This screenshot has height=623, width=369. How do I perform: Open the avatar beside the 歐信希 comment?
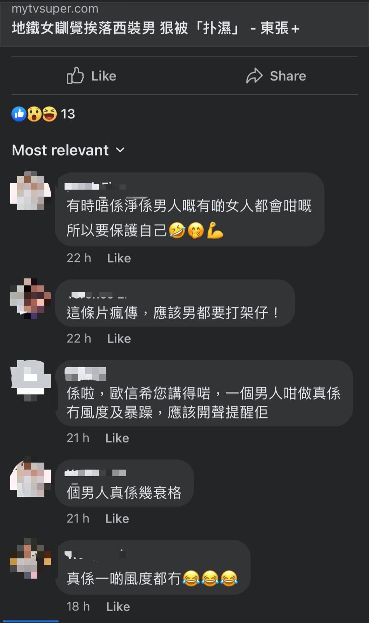[x=30, y=380]
